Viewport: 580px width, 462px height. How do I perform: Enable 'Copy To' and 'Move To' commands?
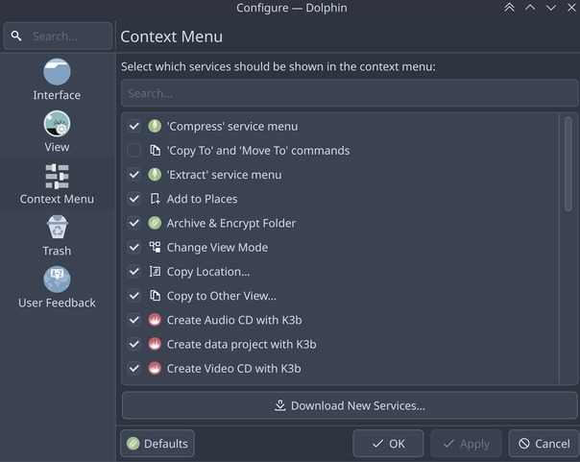tap(134, 151)
